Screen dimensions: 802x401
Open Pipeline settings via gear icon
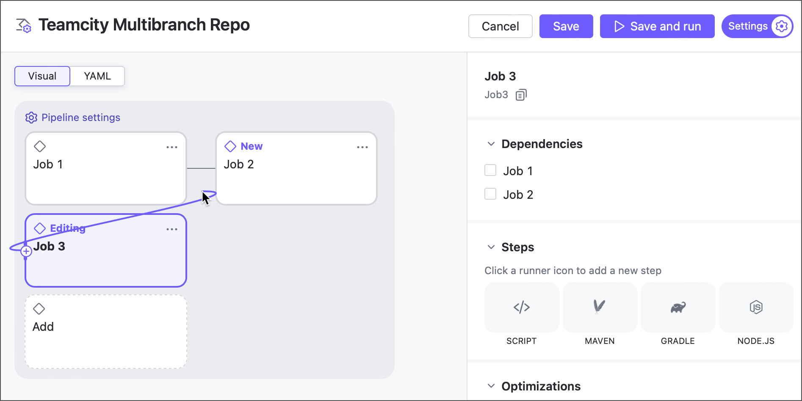pos(31,118)
